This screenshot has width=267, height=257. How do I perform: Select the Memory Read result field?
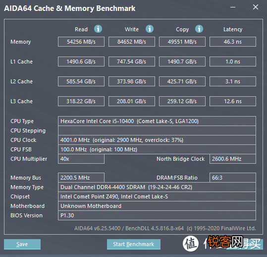coord(81,42)
